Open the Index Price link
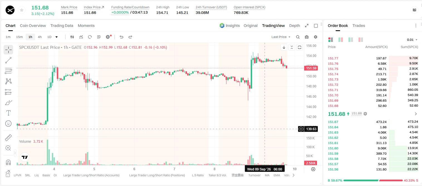 coord(94,7)
